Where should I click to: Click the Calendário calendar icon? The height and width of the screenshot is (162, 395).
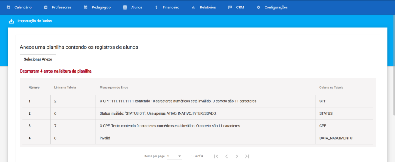(x=8, y=7)
